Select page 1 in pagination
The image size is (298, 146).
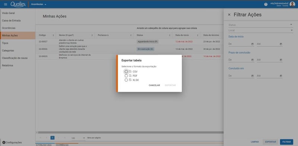(53, 138)
